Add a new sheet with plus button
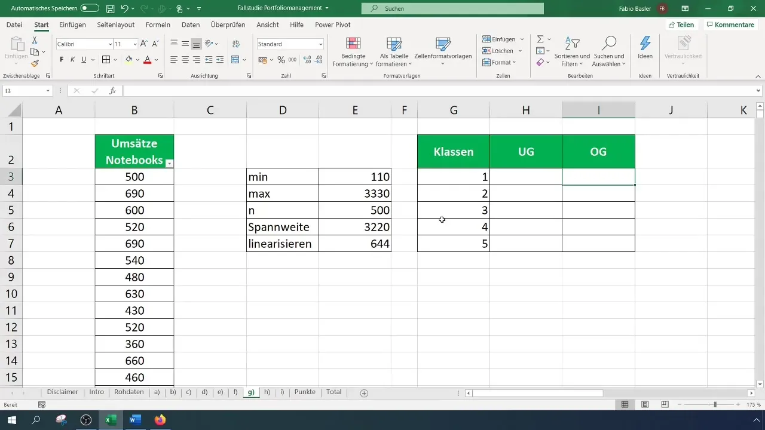This screenshot has height=430, width=765. point(364,393)
